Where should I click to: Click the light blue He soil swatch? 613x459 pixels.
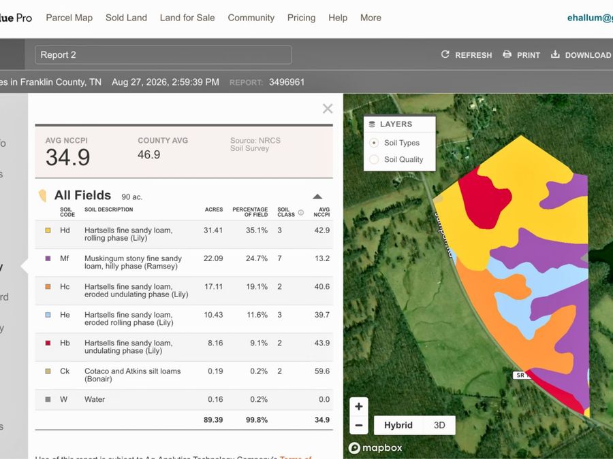point(48,315)
